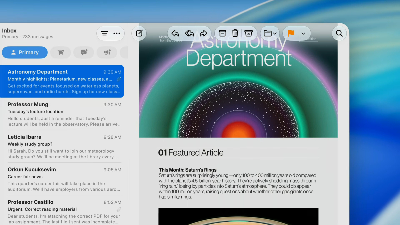Archive the selected message
The height and width of the screenshot is (225, 400).
point(222,33)
